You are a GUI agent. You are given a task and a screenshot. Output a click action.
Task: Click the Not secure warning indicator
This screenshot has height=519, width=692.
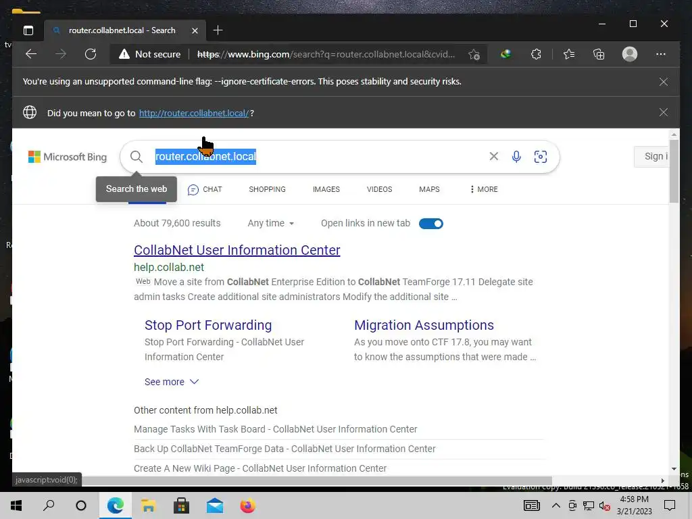(150, 54)
